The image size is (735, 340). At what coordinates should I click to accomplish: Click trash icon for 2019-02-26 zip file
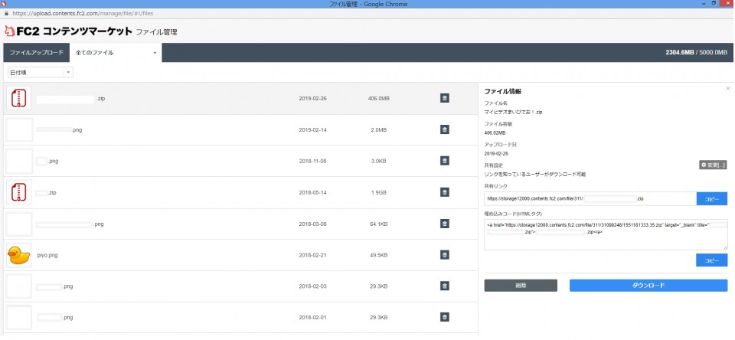point(444,98)
